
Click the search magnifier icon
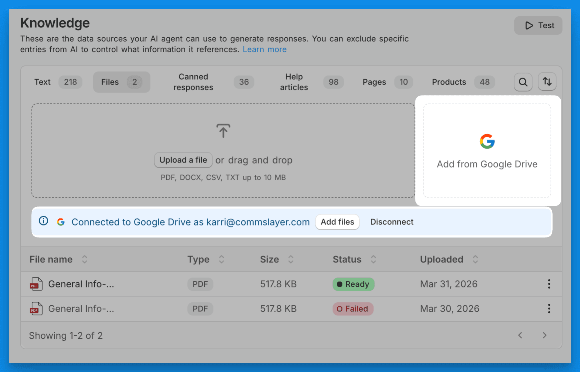click(x=523, y=82)
